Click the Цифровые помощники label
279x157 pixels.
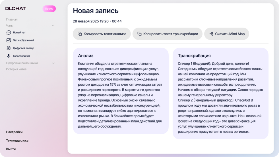coord(22,63)
